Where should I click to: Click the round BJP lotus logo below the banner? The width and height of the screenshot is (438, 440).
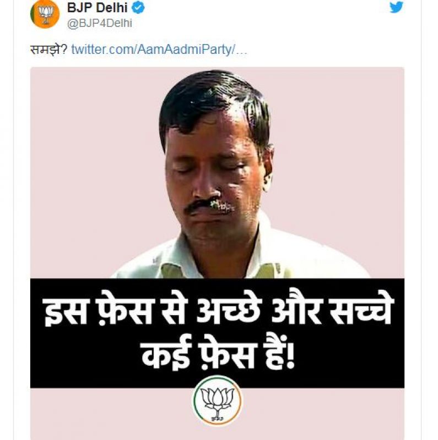pos(217,400)
